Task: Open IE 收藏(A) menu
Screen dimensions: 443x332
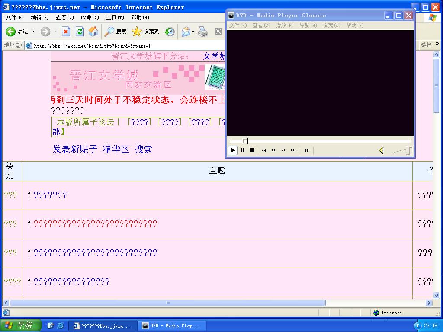Action: coord(90,17)
